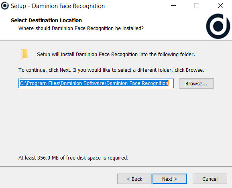This screenshot has height=188, width=232.
Task: Focus the installation path input field
Action: tap(96, 83)
